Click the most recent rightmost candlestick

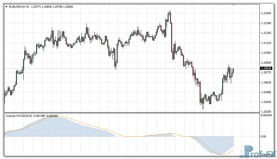[233, 70]
